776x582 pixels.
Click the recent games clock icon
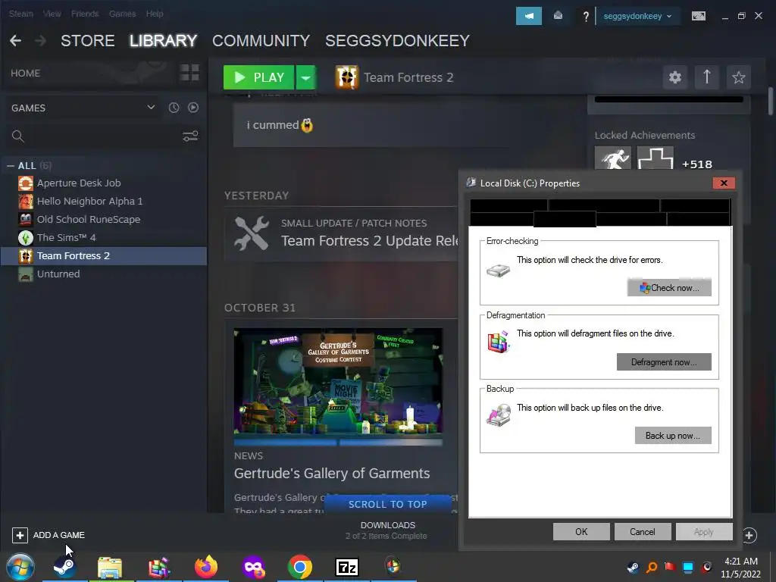pos(174,108)
